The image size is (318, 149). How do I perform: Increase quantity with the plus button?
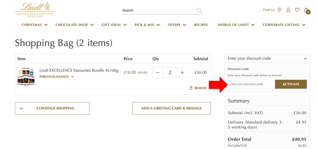point(182,72)
